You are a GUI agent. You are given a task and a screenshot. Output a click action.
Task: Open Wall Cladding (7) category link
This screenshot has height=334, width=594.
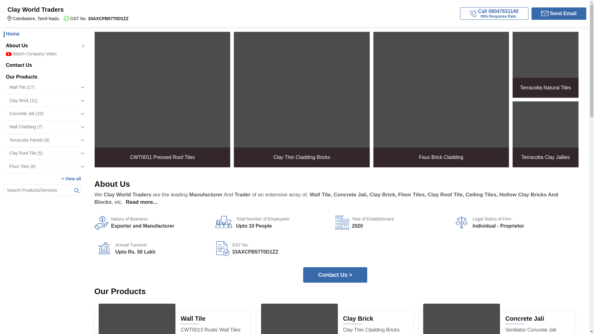26,127
